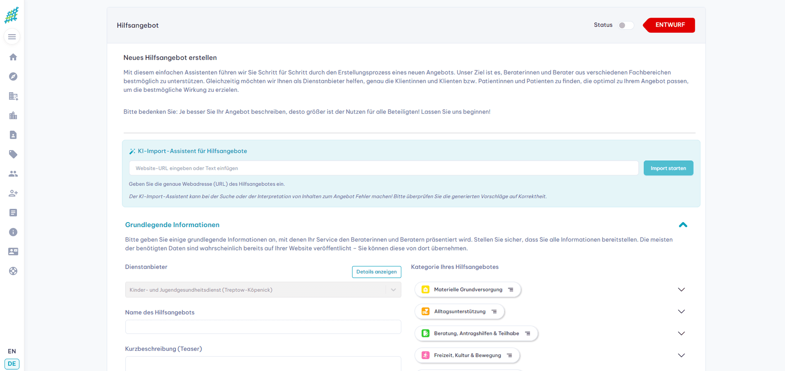Screen dimensions: 785x371
Task: Click the city buildings icon in the sidebar
Action: pos(13,116)
